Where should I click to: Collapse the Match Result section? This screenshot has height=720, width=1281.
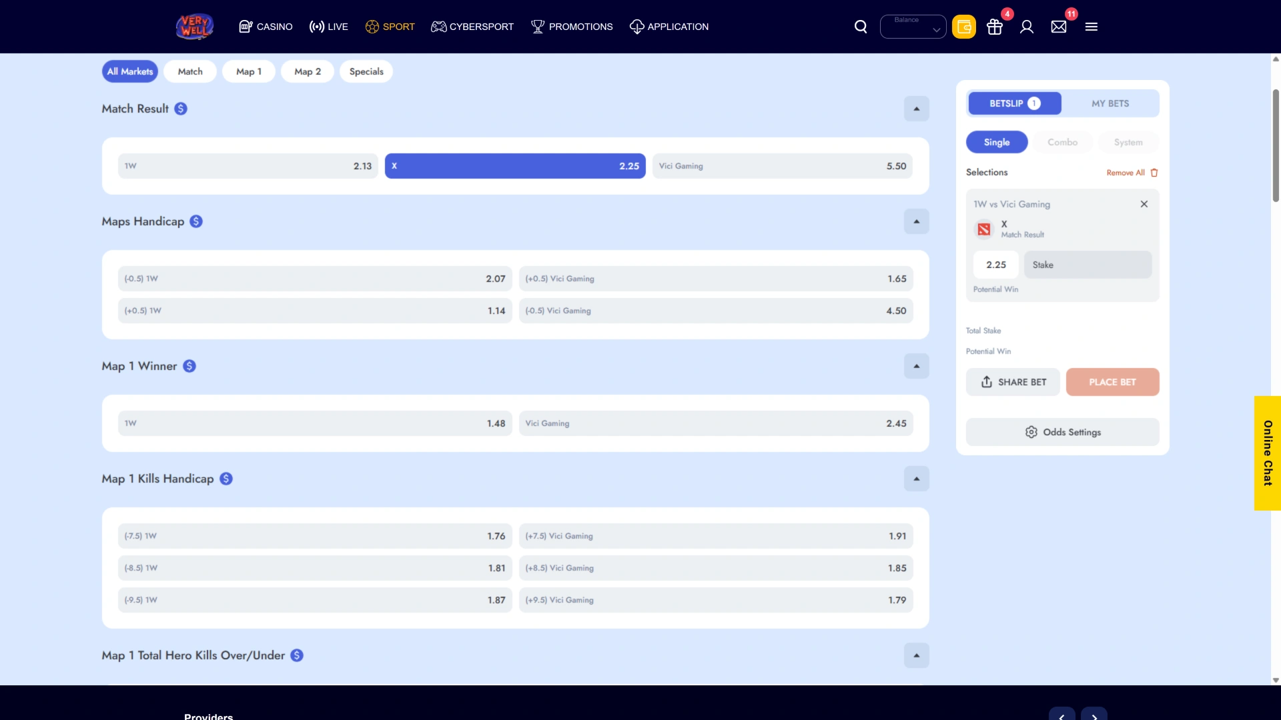pos(917,109)
